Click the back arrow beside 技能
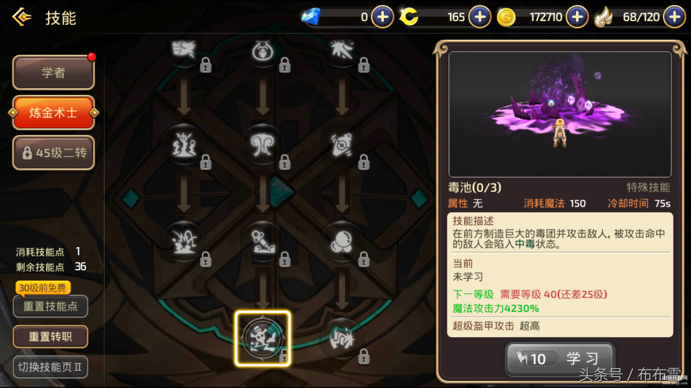Viewport: 691px width, 388px height. click(22, 17)
